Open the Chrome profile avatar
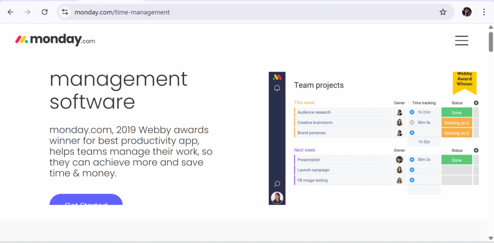 point(467,12)
